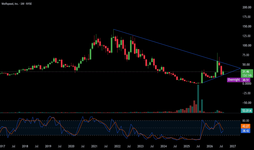The image size is (254, 150).
Task: Click the purple Overnight label
Action: coord(234,80)
